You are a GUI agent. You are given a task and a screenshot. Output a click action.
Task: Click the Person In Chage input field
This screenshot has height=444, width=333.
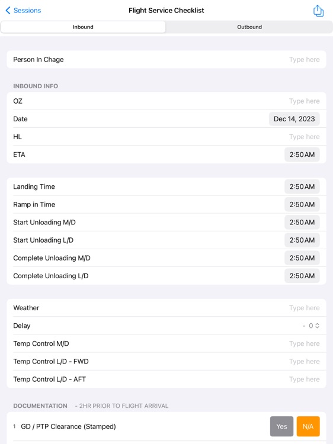pyautogui.click(x=166, y=59)
